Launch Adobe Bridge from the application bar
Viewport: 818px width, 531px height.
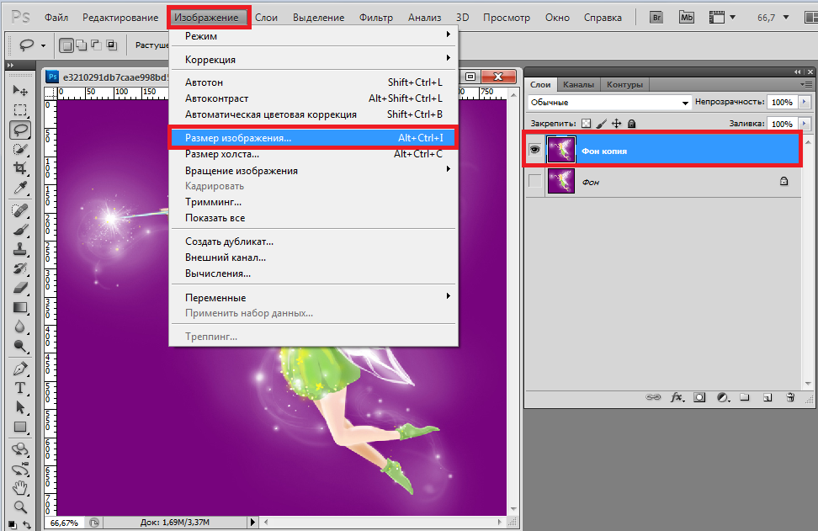[656, 17]
